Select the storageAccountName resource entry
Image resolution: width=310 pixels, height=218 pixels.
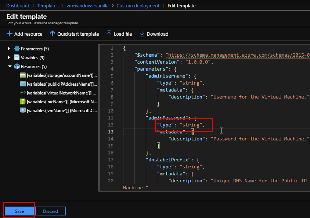tap(62, 75)
